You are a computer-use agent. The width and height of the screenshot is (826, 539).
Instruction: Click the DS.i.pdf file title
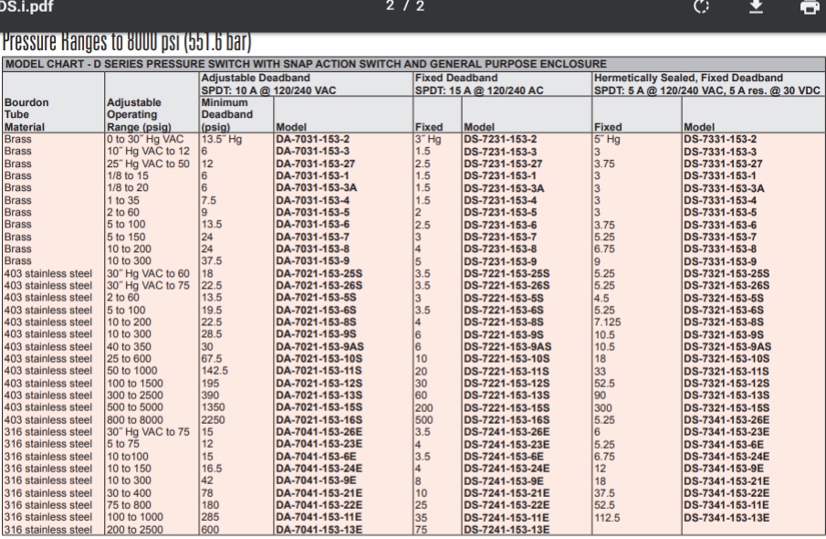[x=25, y=9]
